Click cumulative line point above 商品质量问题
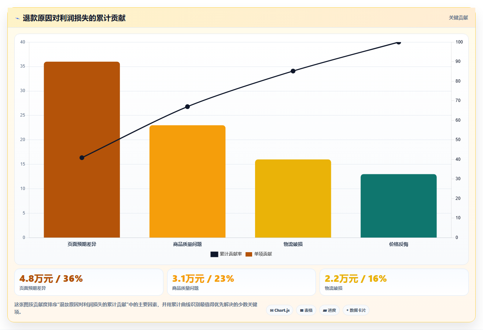 point(187,107)
